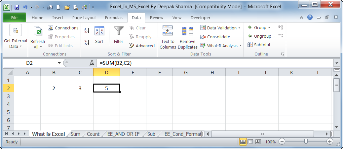Click the Subtotal button
This screenshot has width=343, height=149.
[x=258, y=45]
